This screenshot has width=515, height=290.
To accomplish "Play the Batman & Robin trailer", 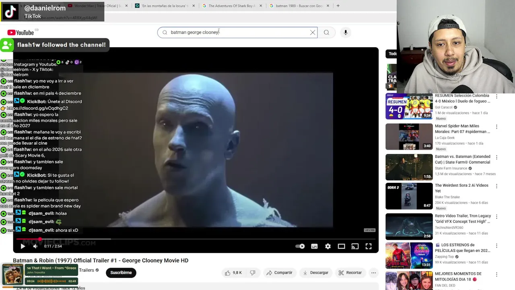I will coord(23,246).
